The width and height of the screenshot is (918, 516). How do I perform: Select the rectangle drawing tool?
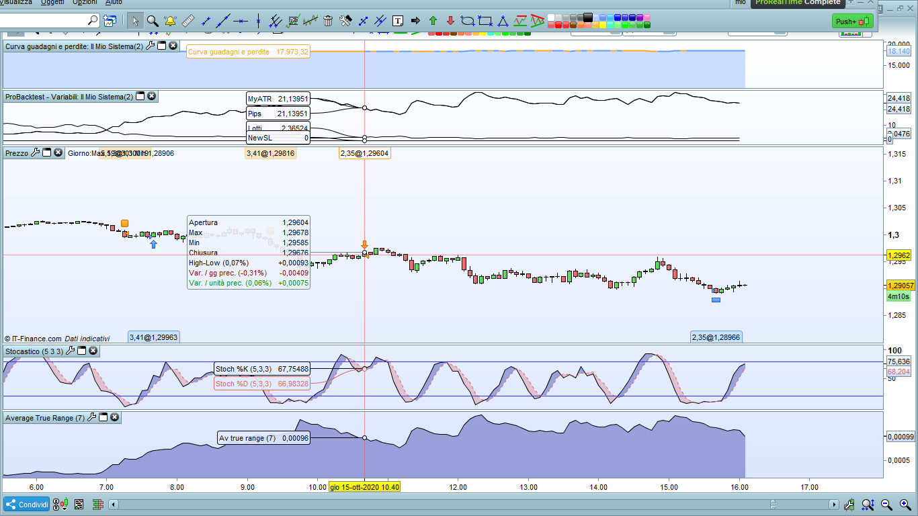coord(485,21)
